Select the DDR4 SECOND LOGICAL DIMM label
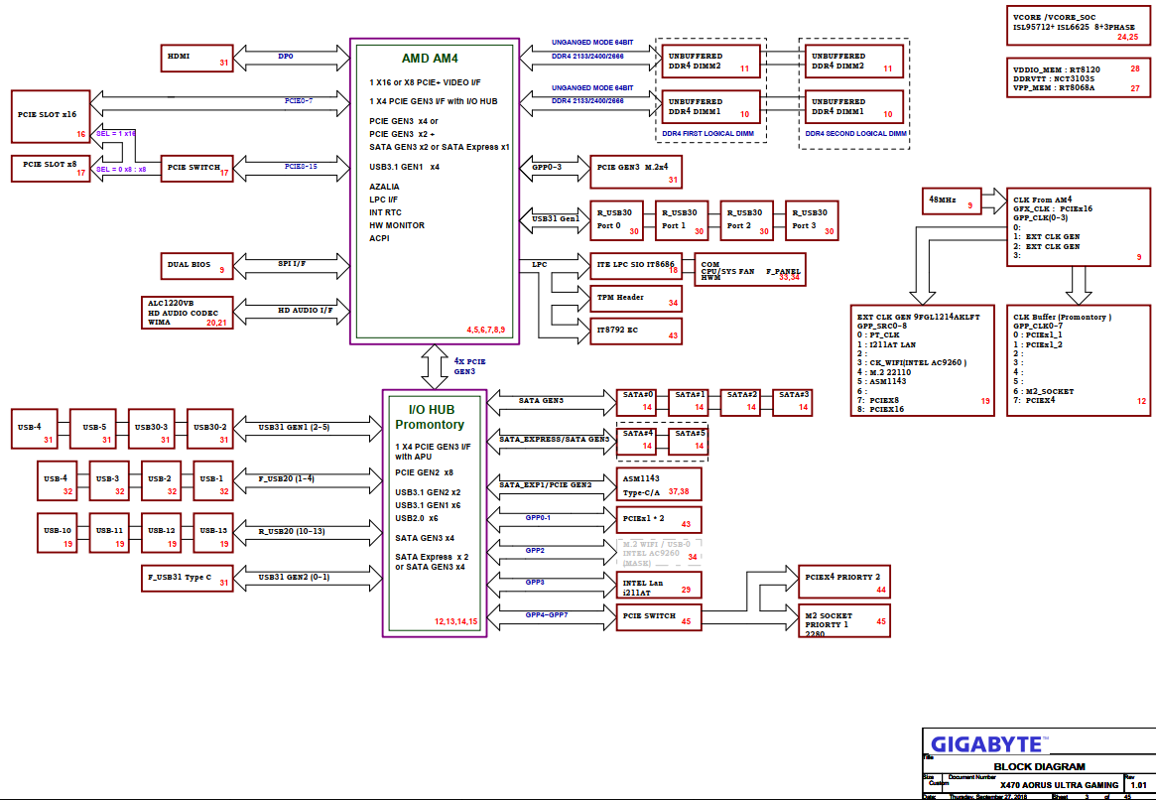 pos(856,133)
